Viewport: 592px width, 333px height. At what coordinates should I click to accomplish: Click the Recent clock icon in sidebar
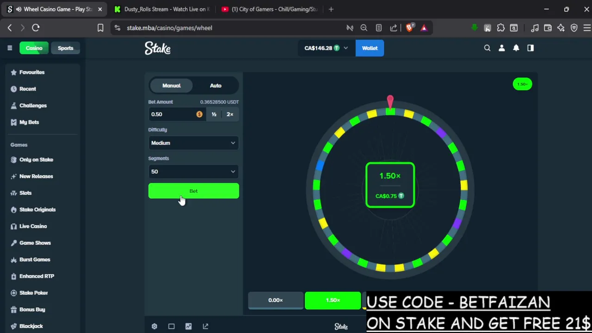point(13,89)
